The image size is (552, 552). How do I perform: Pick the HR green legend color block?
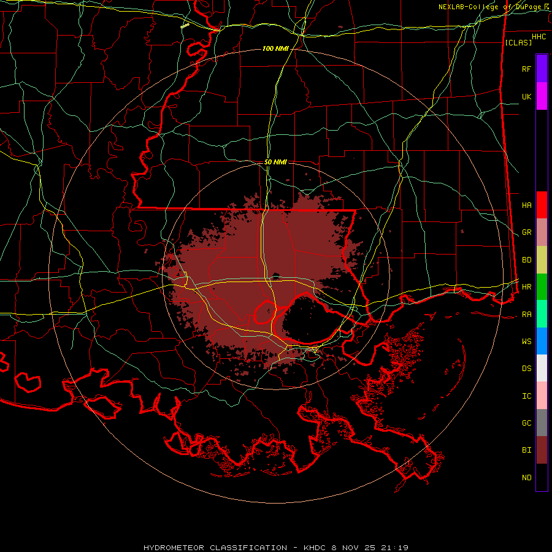[542, 286]
